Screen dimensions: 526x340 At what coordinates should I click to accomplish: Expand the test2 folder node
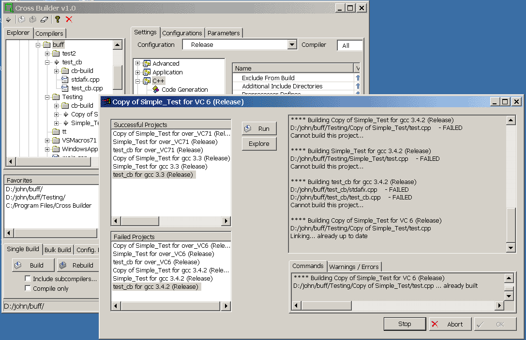click(47, 54)
